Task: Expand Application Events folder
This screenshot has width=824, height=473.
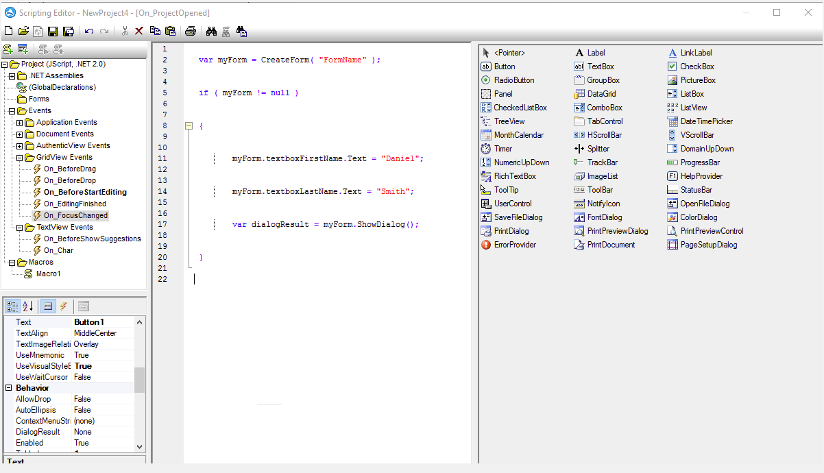Action: [x=20, y=123]
